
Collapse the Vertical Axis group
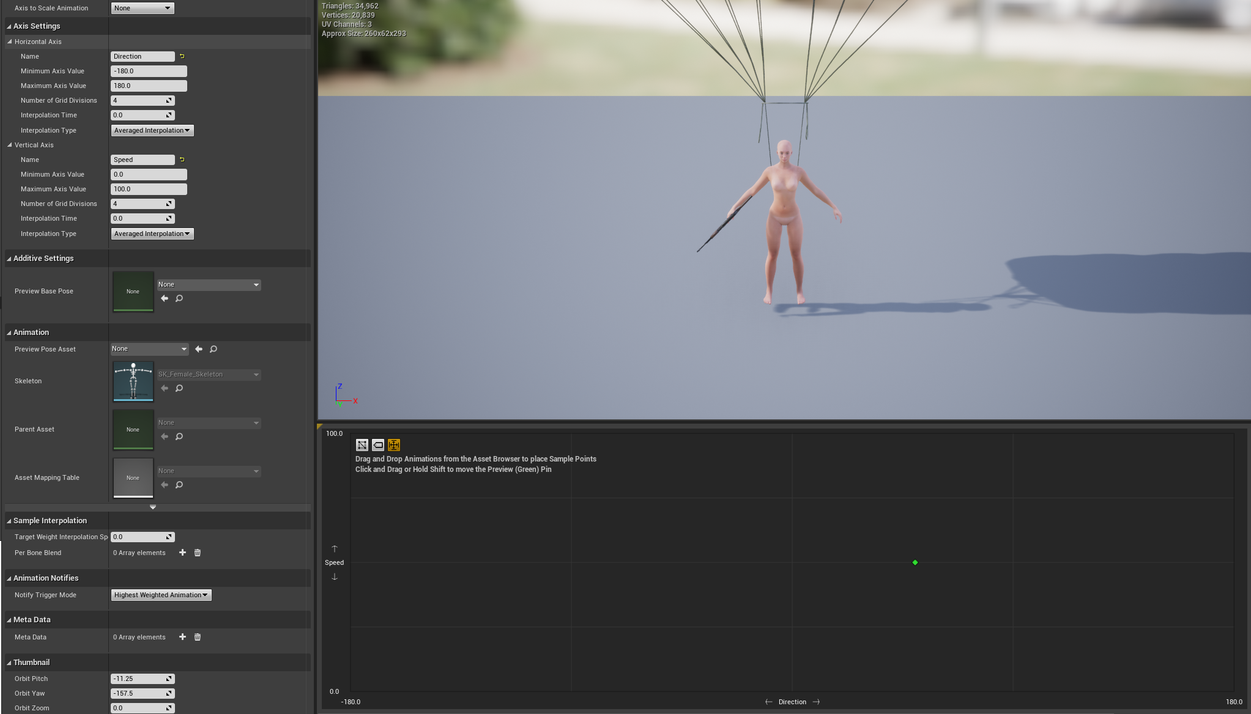10,145
